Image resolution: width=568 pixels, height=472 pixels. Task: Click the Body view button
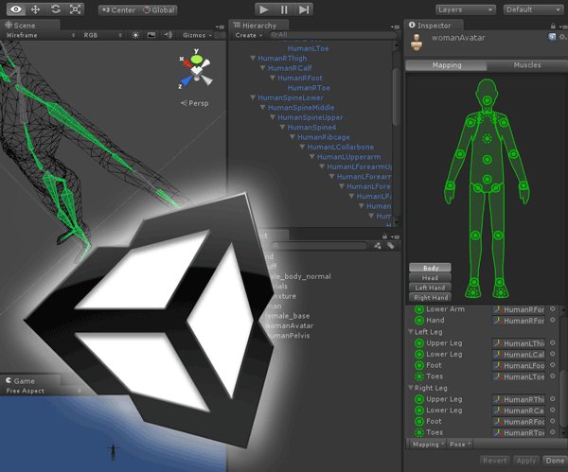431,268
